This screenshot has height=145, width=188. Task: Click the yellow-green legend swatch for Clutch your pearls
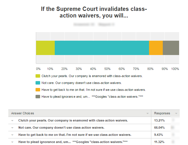38,76
